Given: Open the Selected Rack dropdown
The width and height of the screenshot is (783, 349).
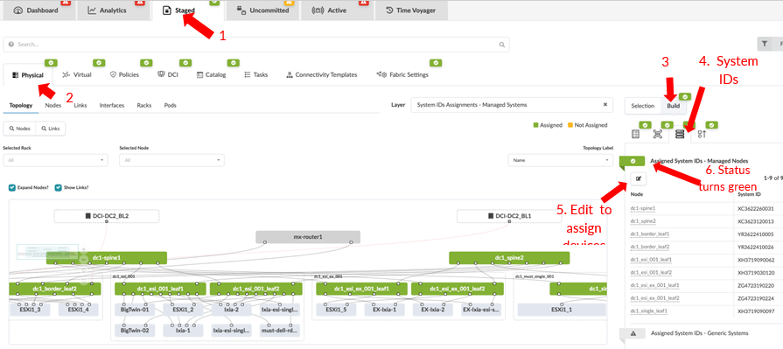Looking at the screenshot, I should point(55,160).
